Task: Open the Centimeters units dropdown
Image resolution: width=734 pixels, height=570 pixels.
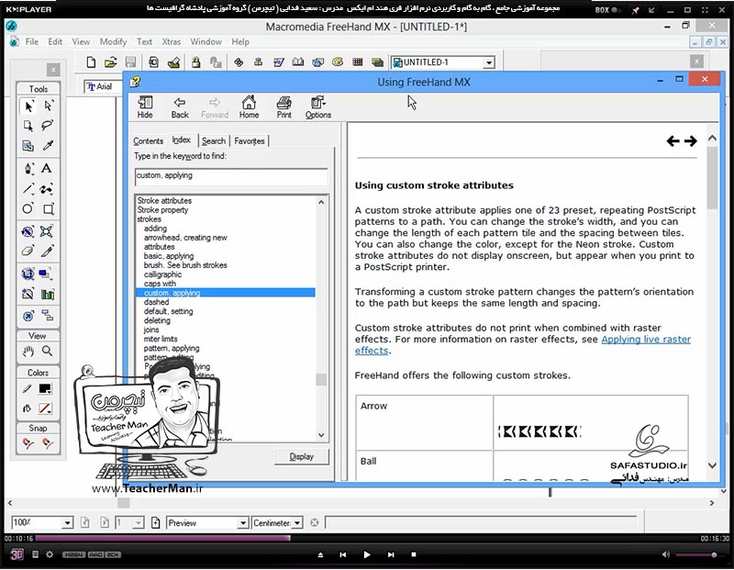Action: [x=297, y=522]
